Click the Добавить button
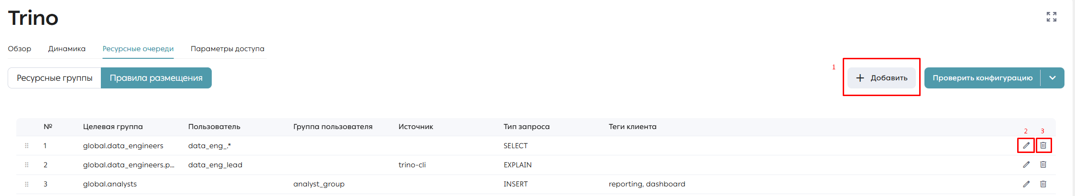This screenshot has height=196, width=1075. point(881,78)
